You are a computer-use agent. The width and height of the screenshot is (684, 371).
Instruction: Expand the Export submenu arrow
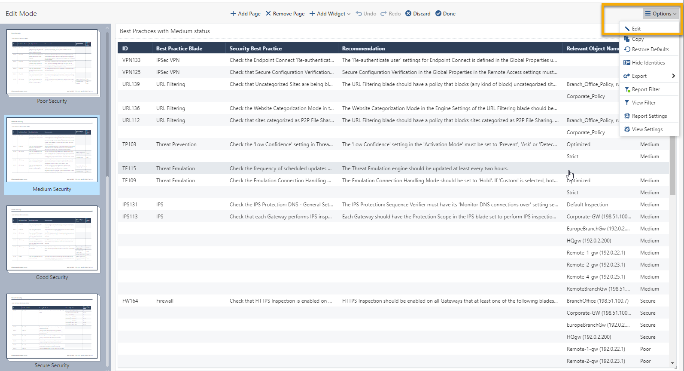pos(673,76)
